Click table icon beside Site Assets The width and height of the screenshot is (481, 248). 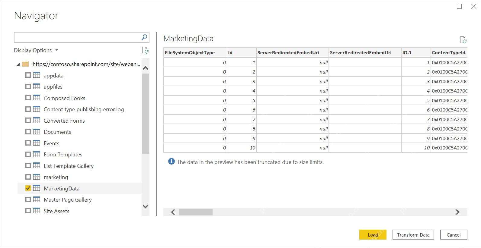tap(37, 211)
